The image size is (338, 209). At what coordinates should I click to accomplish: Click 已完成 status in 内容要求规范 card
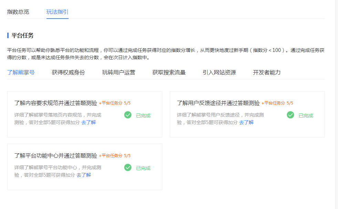coord(143,115)
